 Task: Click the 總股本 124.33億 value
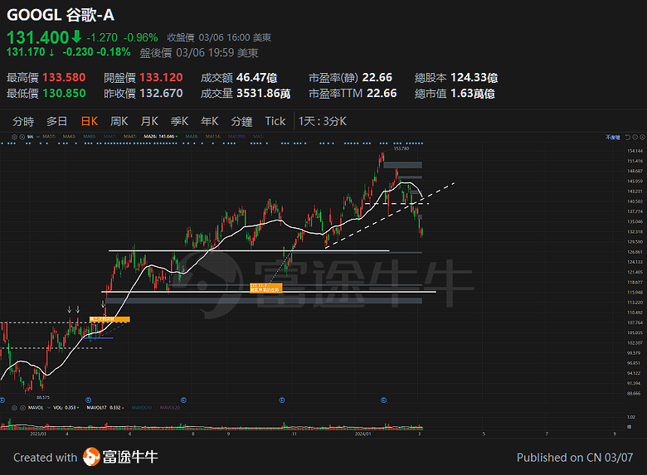pyautogui.click(x=474, y=78)
